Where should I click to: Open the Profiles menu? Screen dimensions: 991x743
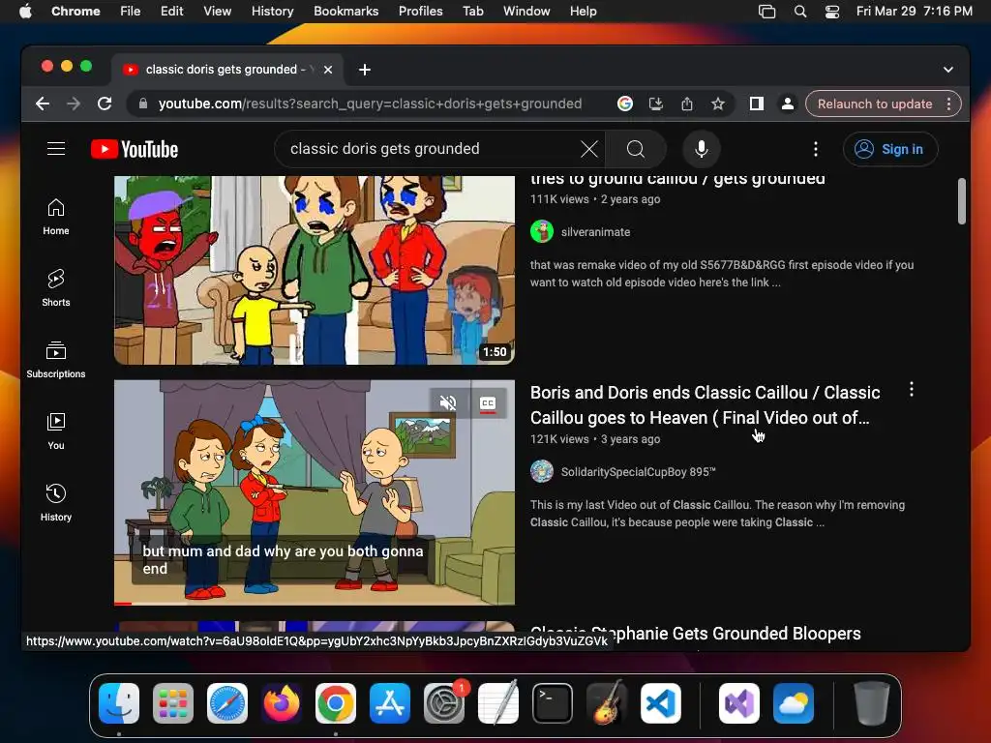(x=420, y=12)
